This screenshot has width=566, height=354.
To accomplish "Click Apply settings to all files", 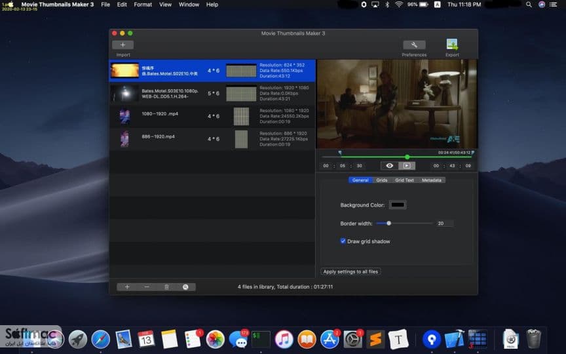I will pos(350,271).
